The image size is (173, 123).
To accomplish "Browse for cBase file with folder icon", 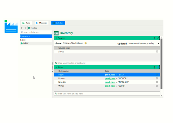I will pos(86,43).
